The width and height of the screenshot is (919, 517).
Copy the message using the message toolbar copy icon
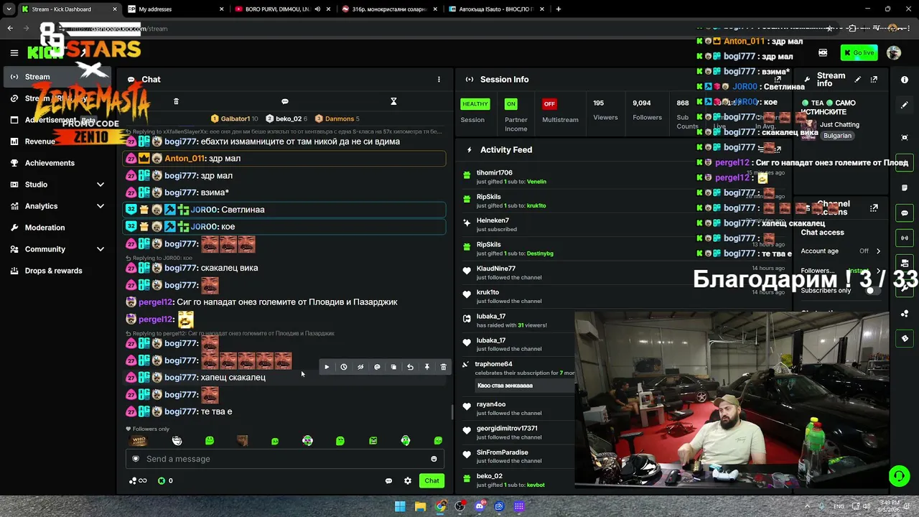tap(393, 367)
